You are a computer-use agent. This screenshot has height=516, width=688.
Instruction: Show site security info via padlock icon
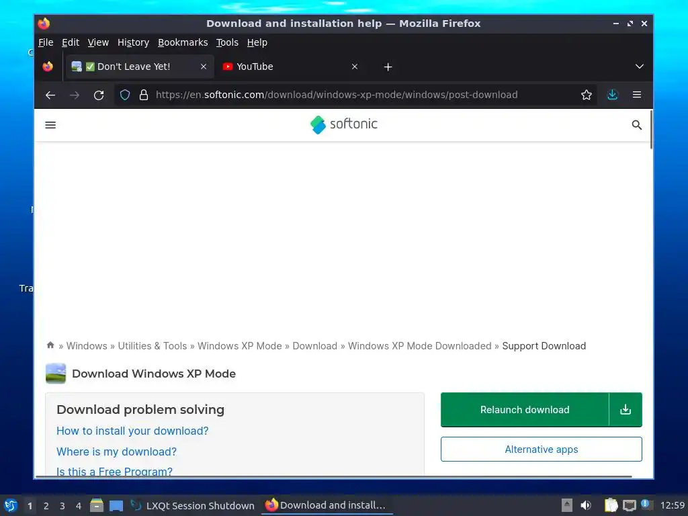click(144, 95)
